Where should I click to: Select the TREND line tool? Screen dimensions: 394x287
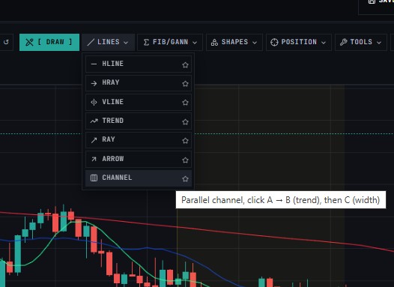tap(139, 121)
